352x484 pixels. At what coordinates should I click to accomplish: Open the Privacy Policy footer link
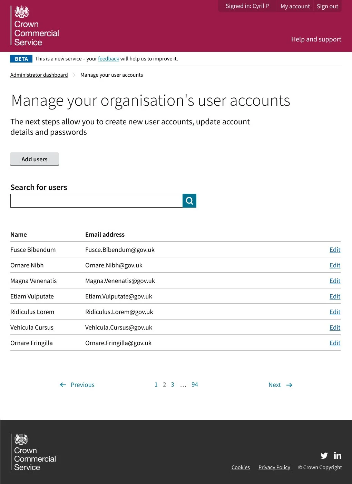(274, 467)
